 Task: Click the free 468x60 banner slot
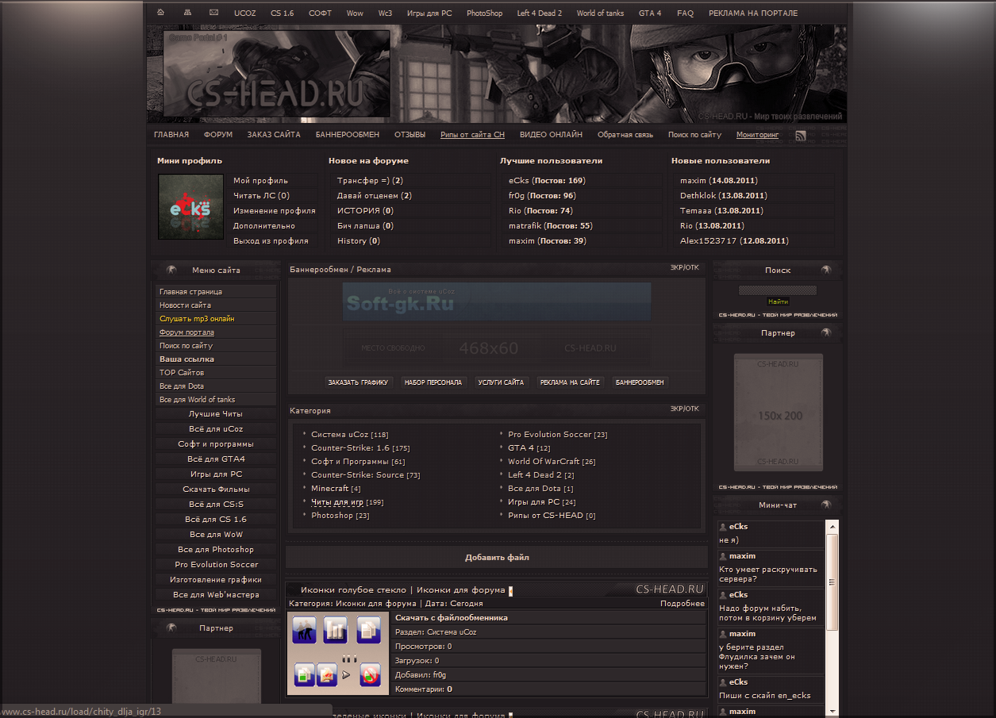497,348
